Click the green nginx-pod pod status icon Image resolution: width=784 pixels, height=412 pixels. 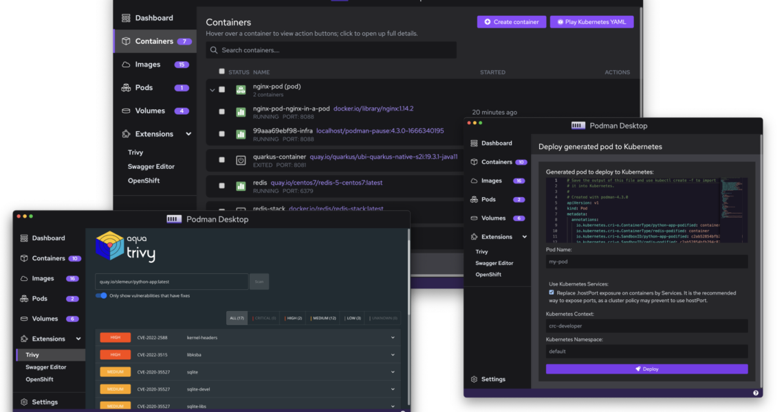click(241, 90)
